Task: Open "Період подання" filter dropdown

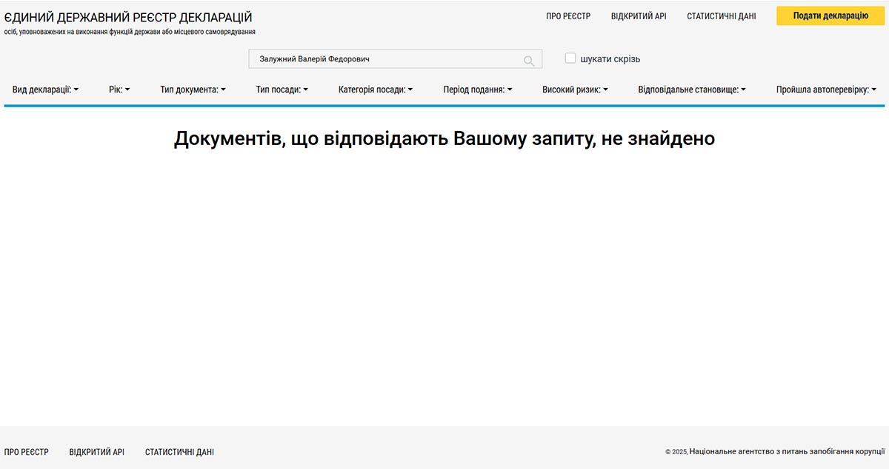Action: click(x=478, y=90)
